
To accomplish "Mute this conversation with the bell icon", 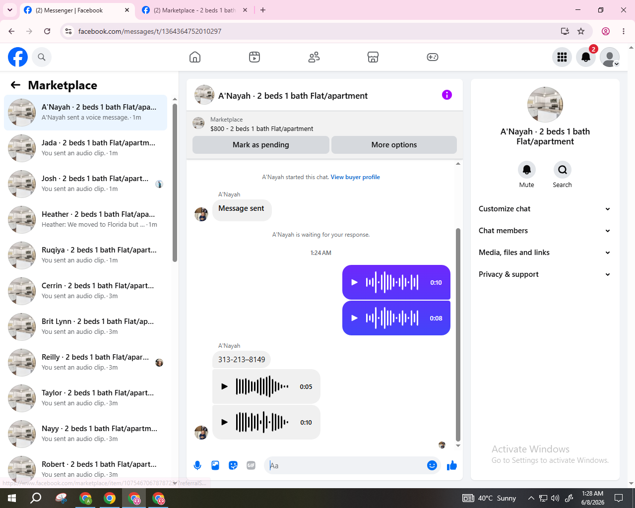I will tap(527, 170).
